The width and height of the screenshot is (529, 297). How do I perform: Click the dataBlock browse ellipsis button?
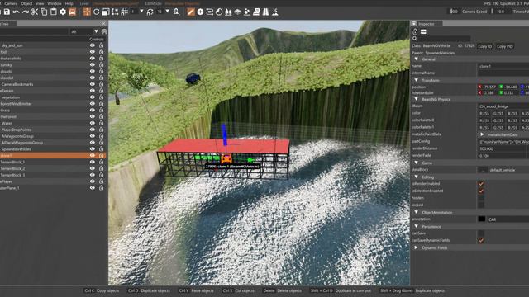coord(483,170)
